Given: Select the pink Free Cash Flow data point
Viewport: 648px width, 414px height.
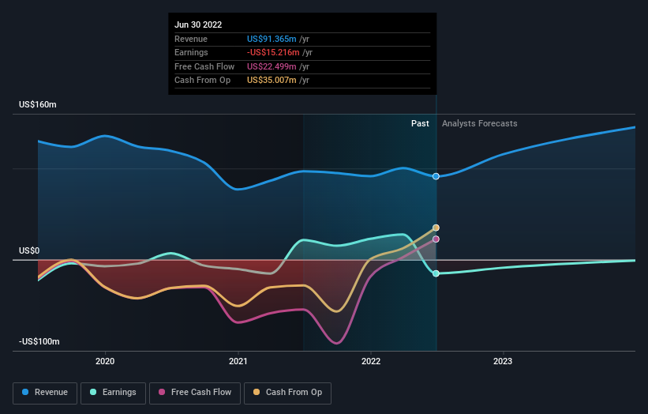Looking at the screenshot, I should pyautogui.click(x=436, y=239).
